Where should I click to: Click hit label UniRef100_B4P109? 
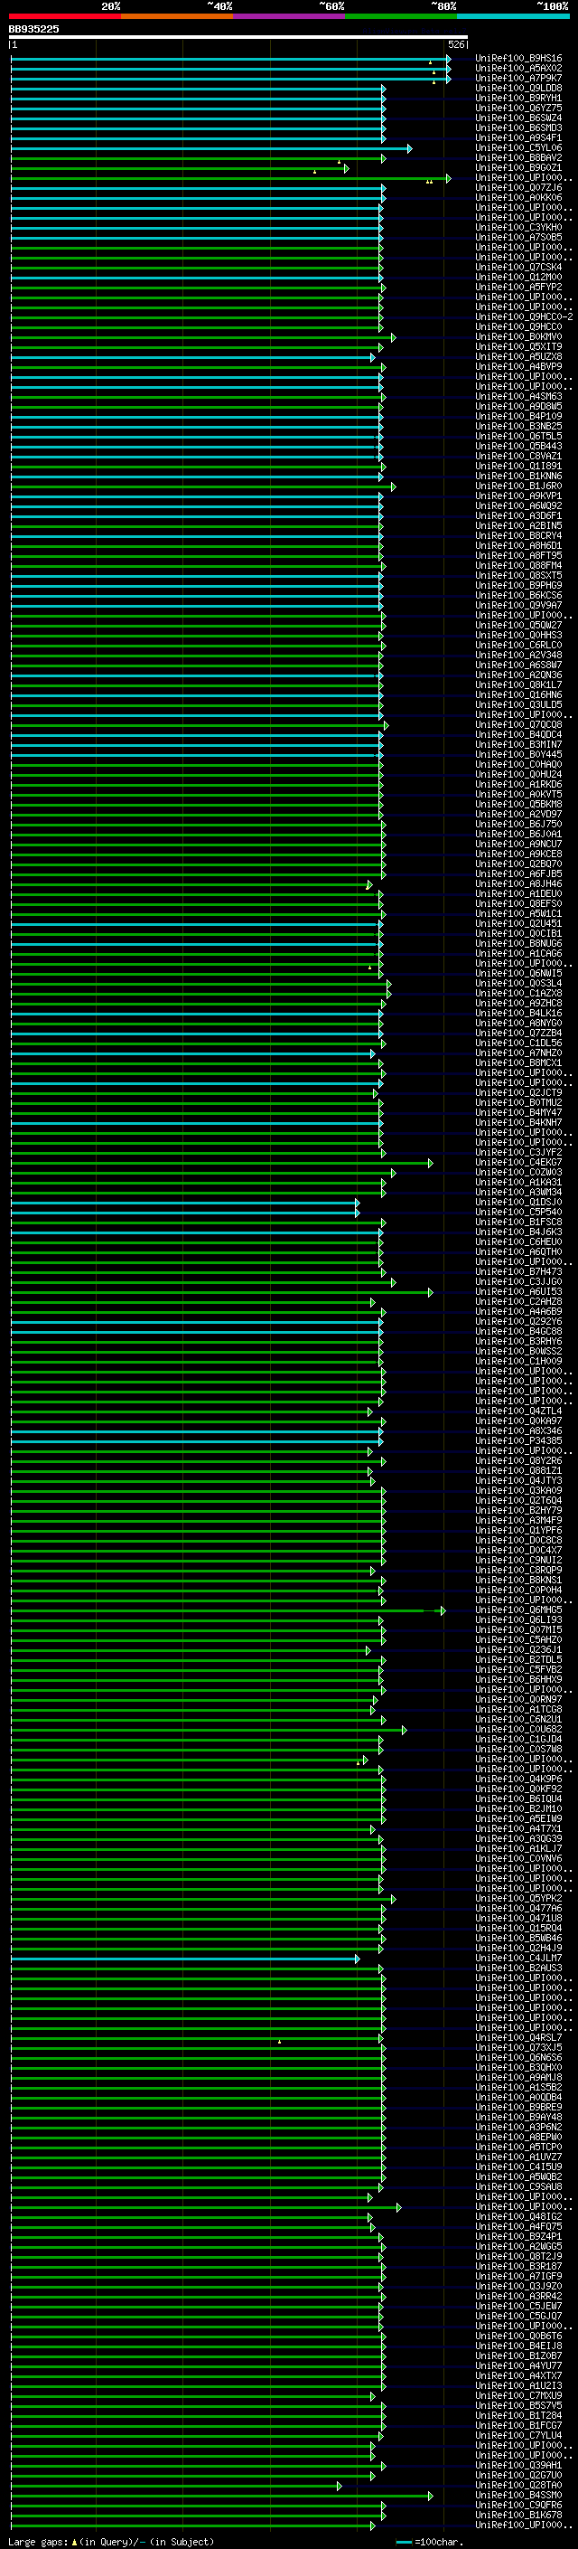coord(518,417)
